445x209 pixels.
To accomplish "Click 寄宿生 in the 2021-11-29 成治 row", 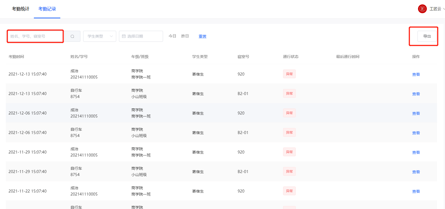I will pos(198,152).
